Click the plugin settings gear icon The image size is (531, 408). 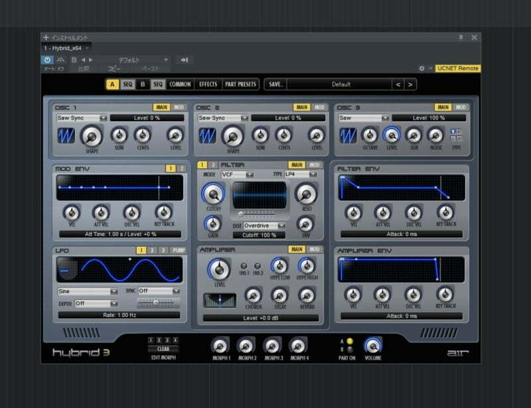421,68
